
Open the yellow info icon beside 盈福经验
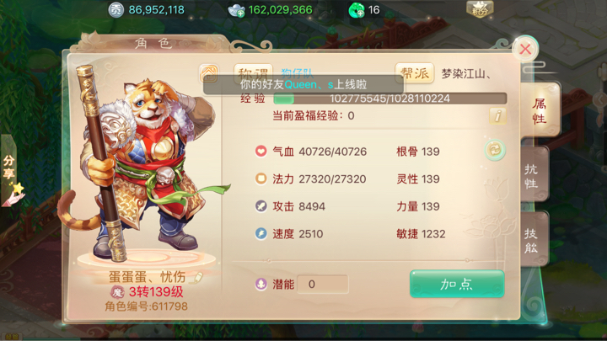pos(497,115)
